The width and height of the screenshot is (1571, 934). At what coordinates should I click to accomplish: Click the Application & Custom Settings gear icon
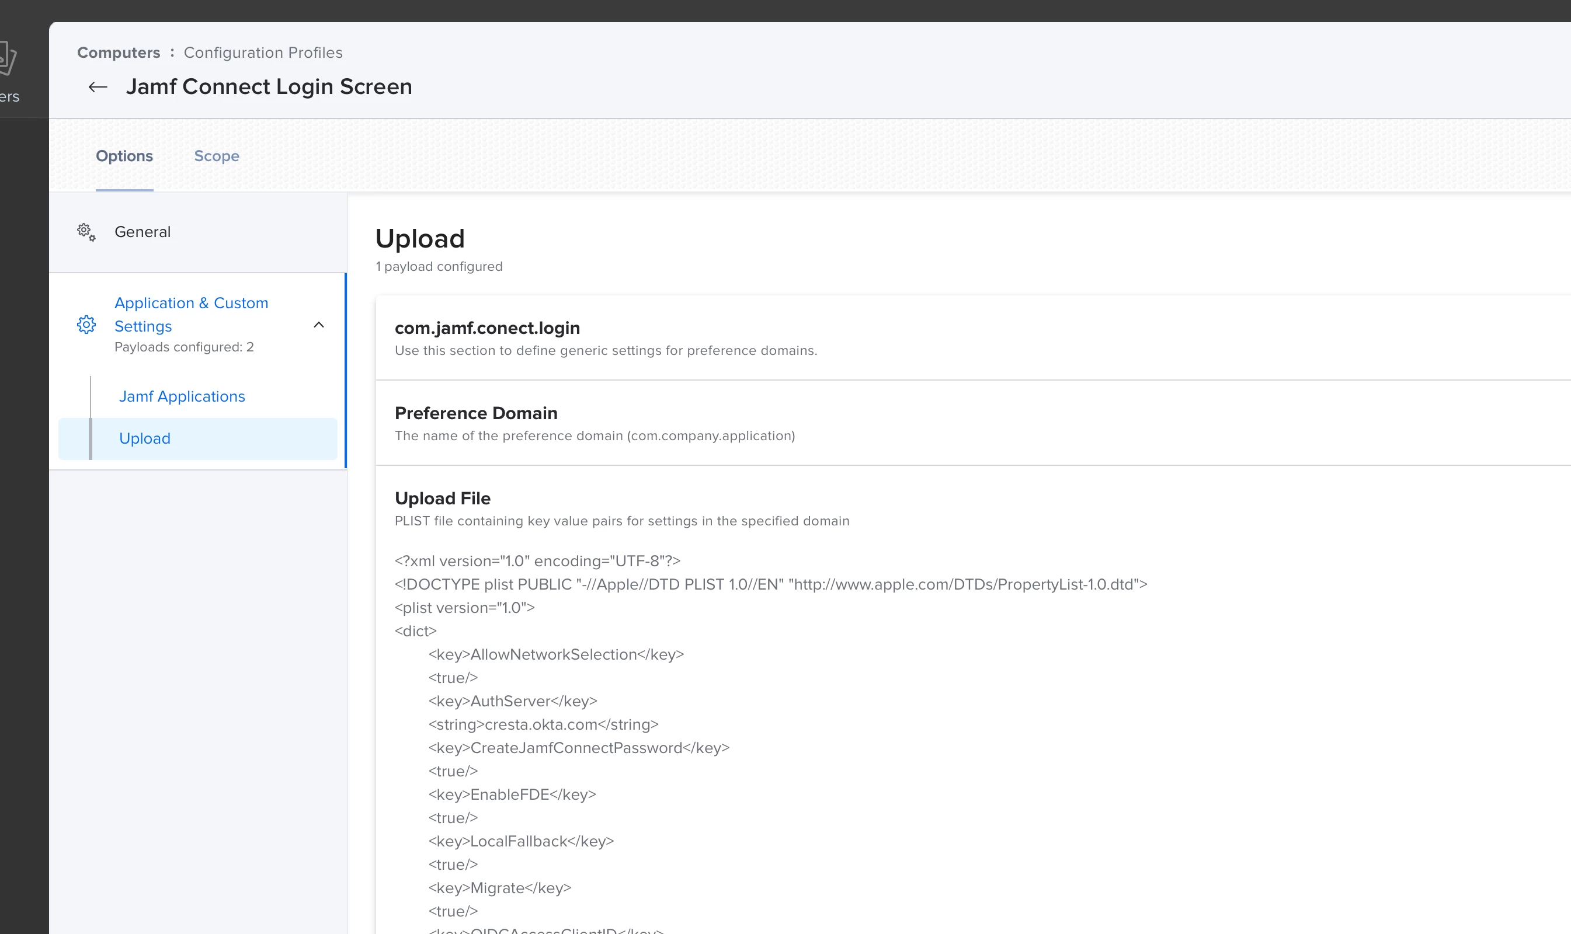(x=86, y=325)
